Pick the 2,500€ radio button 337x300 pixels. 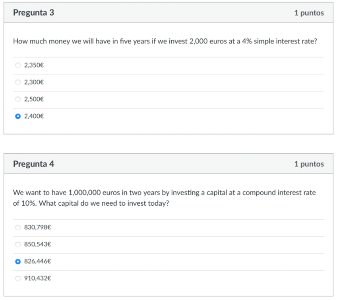[17, 99]
